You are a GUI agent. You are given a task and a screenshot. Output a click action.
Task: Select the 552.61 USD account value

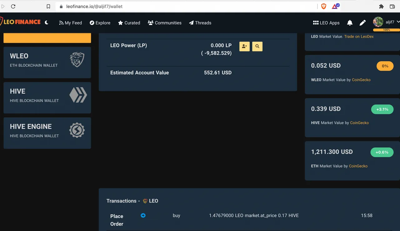[218, 73]
